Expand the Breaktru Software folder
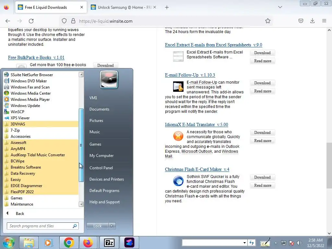332x249 pixels. click(41, 167)
